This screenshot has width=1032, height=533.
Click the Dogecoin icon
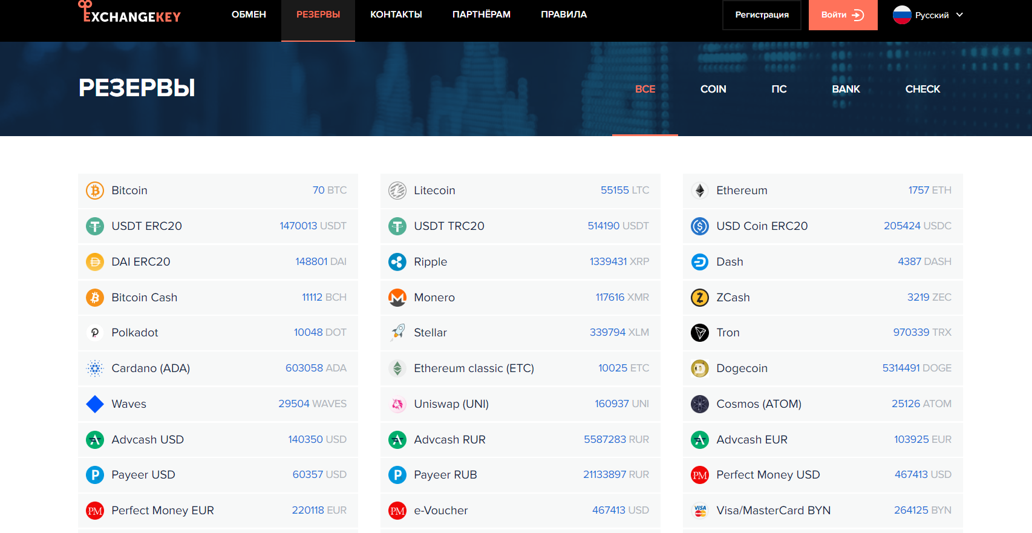pos(700,368)
